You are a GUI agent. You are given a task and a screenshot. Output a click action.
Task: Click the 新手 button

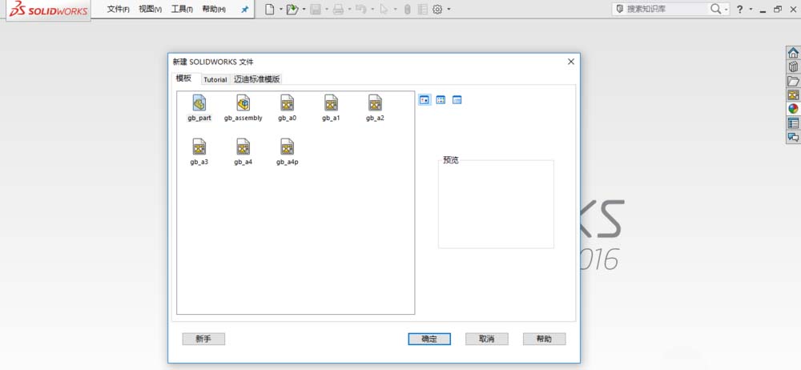pos(203,339)
